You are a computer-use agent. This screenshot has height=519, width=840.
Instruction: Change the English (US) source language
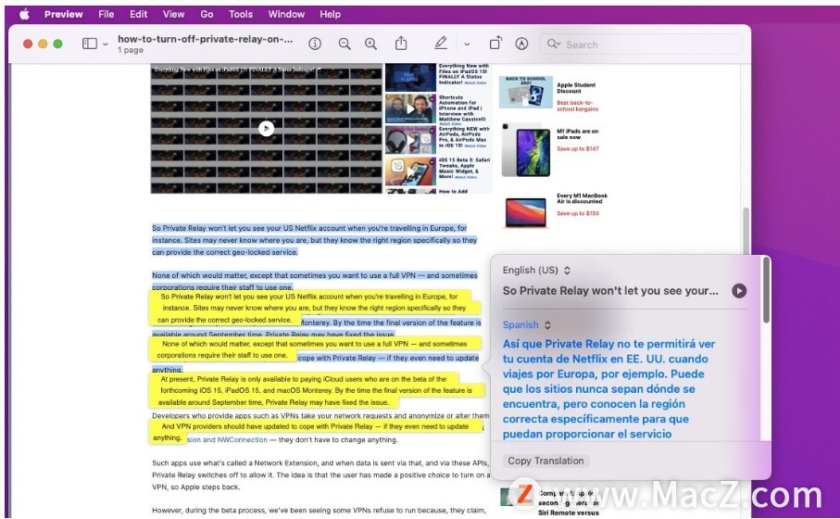coord(536,271)
